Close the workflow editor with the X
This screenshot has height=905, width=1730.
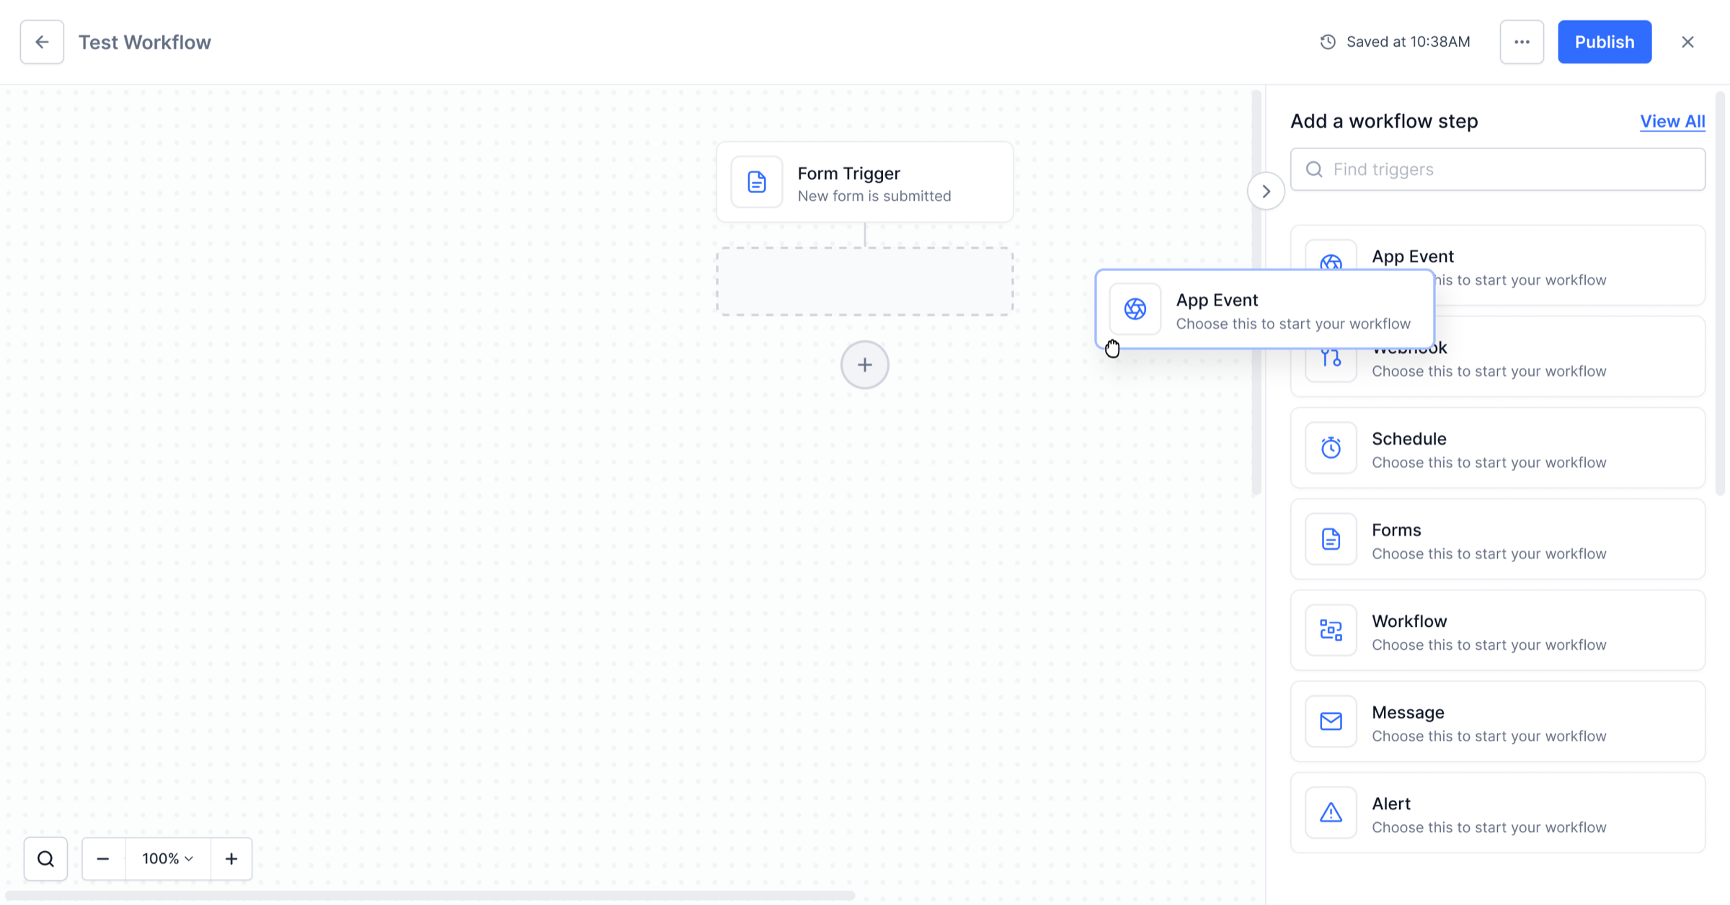1687,42
